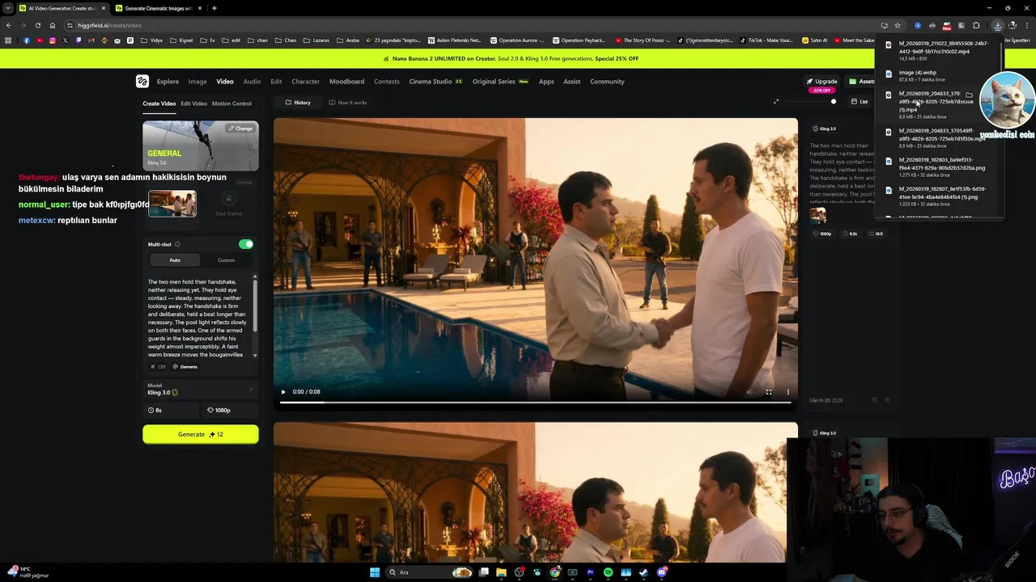Open the Chrome extensions puzzle icon
The height and width of the screenshot is (582, 1036).
[976, 25]
